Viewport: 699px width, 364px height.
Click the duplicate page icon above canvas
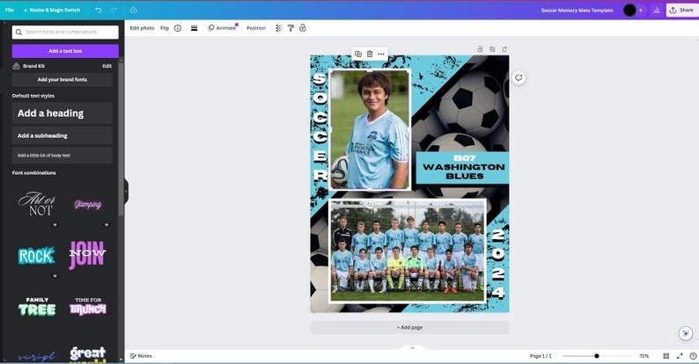tap(492, 49)
